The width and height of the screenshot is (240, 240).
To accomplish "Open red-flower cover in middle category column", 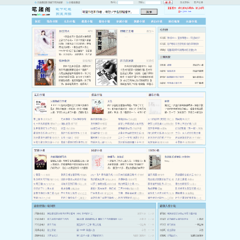I will [x=98, y=107].
